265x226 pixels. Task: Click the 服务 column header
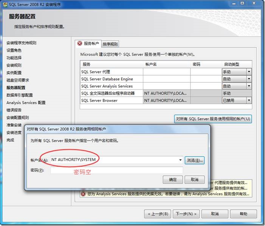112,64
